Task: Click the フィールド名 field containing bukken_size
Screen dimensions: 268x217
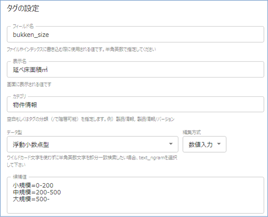Action: click(x=136, y=34)
